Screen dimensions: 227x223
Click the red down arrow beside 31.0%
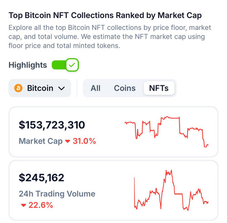[x=68, y=141]
